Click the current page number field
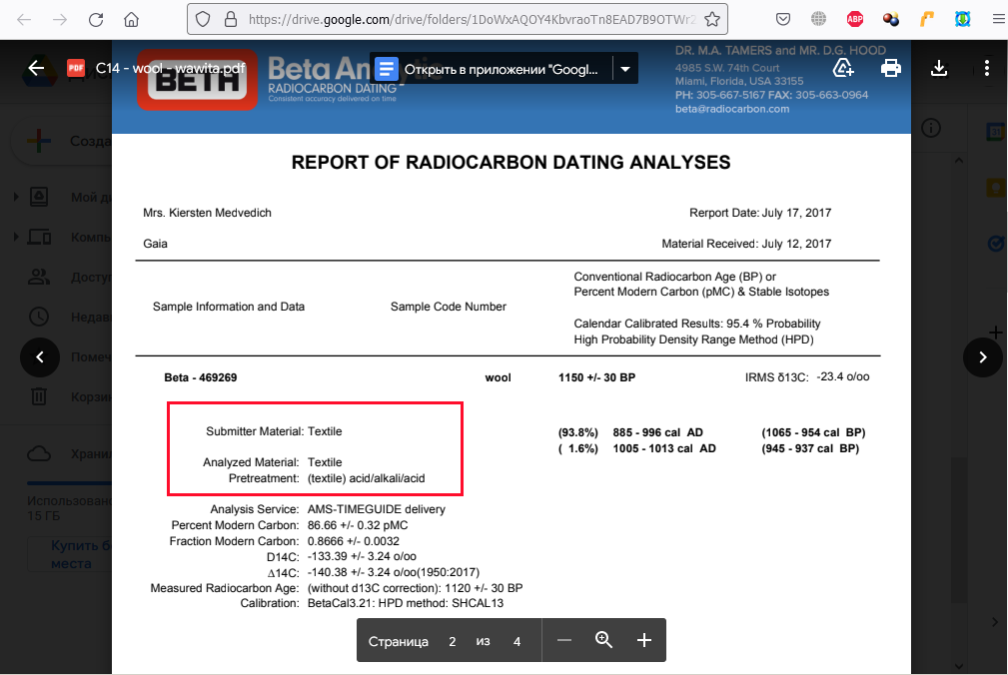Viewport: 1008px width, 675px height. 453,641
